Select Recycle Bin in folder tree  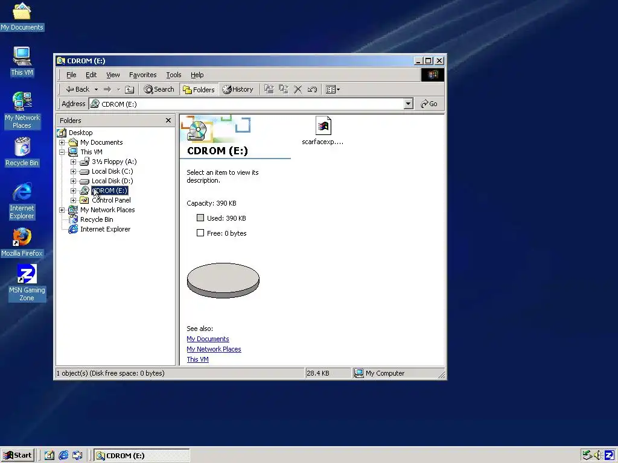pos(97,219)
